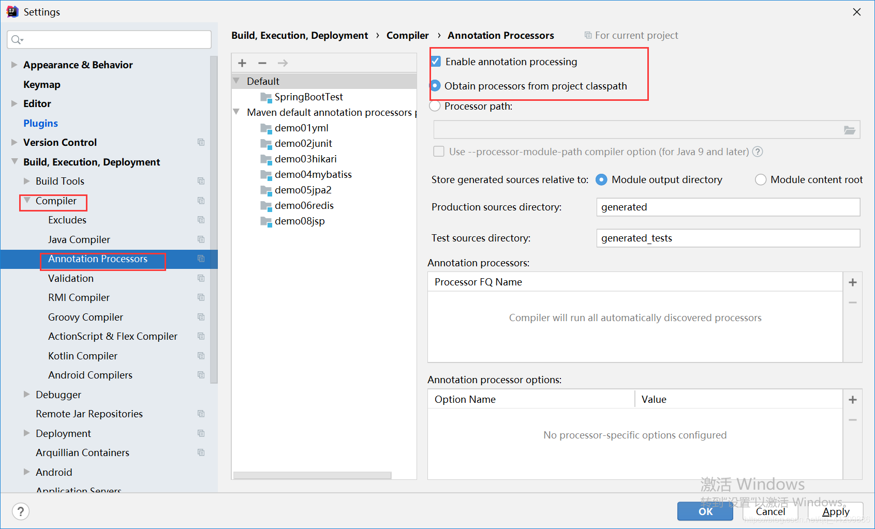The image size is (875, 529).
Task: Remove annotation processor option minus button
Action: click(853, 420)
